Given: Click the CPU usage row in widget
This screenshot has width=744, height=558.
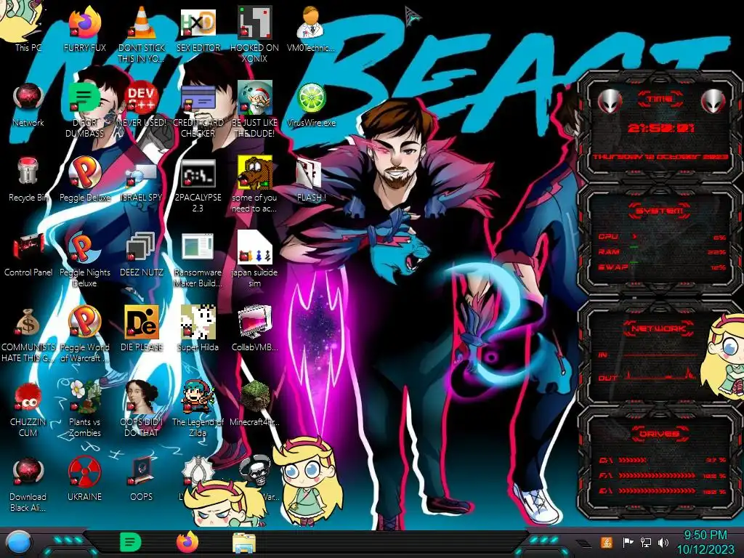Looking at the screenshot, I should pyautogui.click(x=663, y=237).
